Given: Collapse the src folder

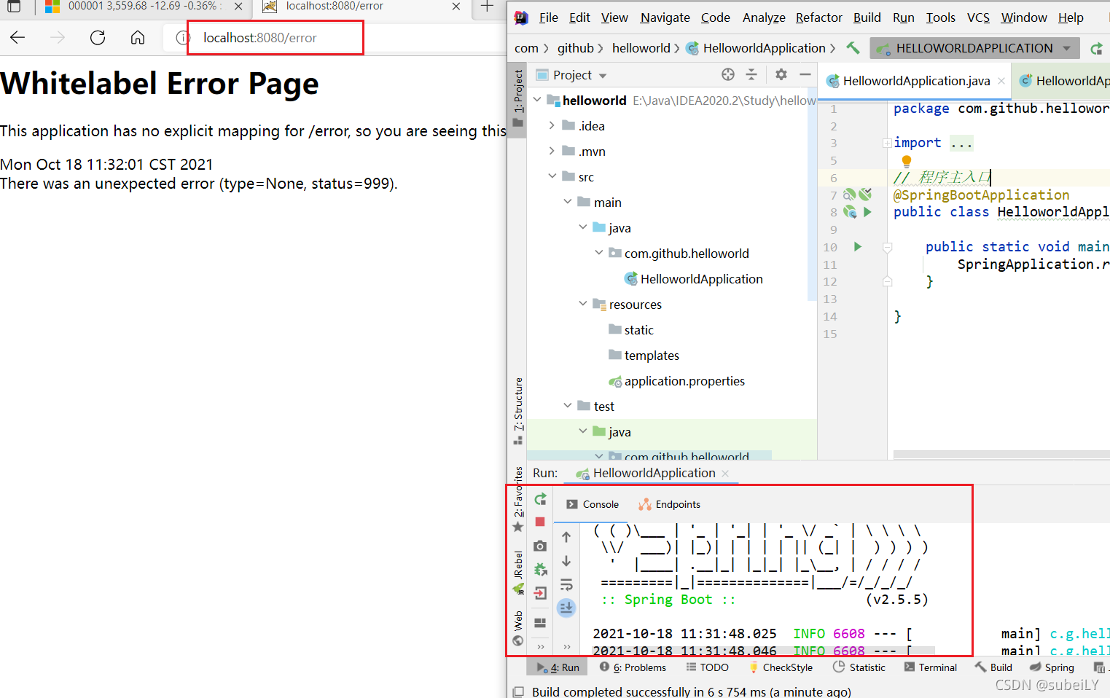Looking at the screenshot, I should coord(552,176).
